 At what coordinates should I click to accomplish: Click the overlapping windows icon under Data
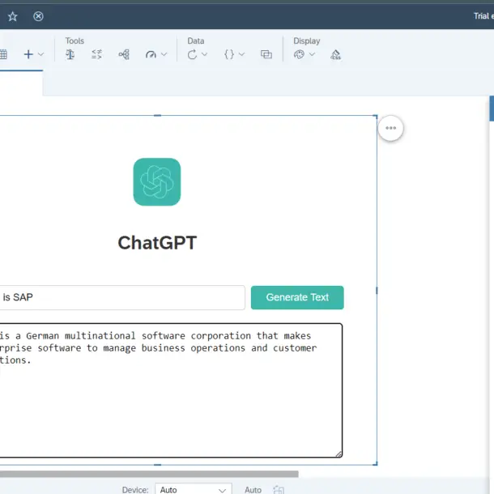266,54
